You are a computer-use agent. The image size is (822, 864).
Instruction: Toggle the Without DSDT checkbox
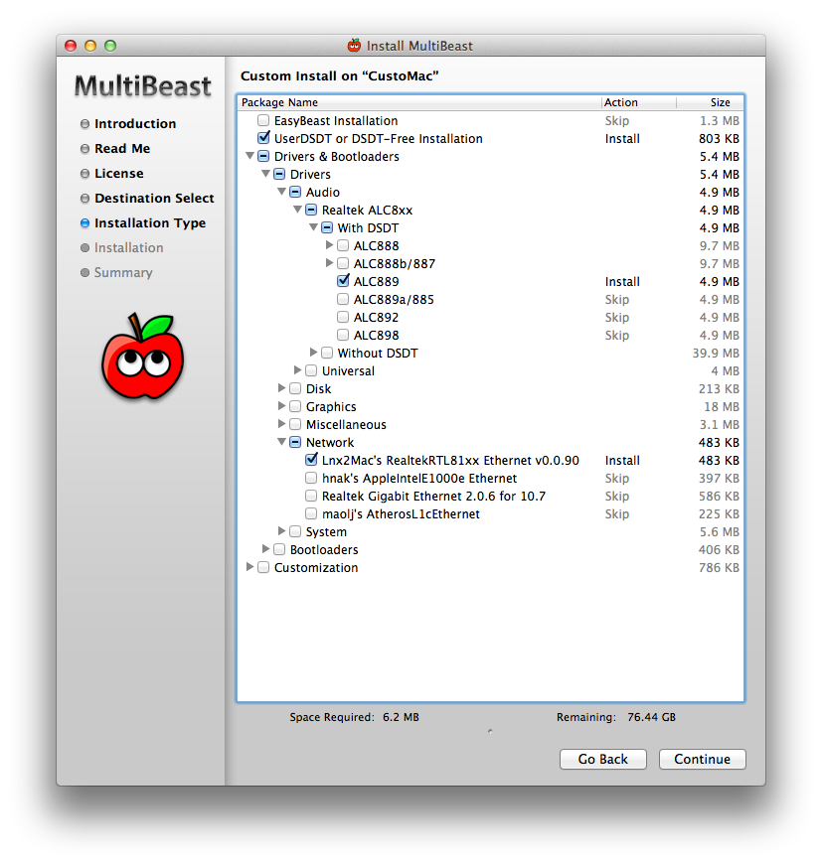[327, 353]
